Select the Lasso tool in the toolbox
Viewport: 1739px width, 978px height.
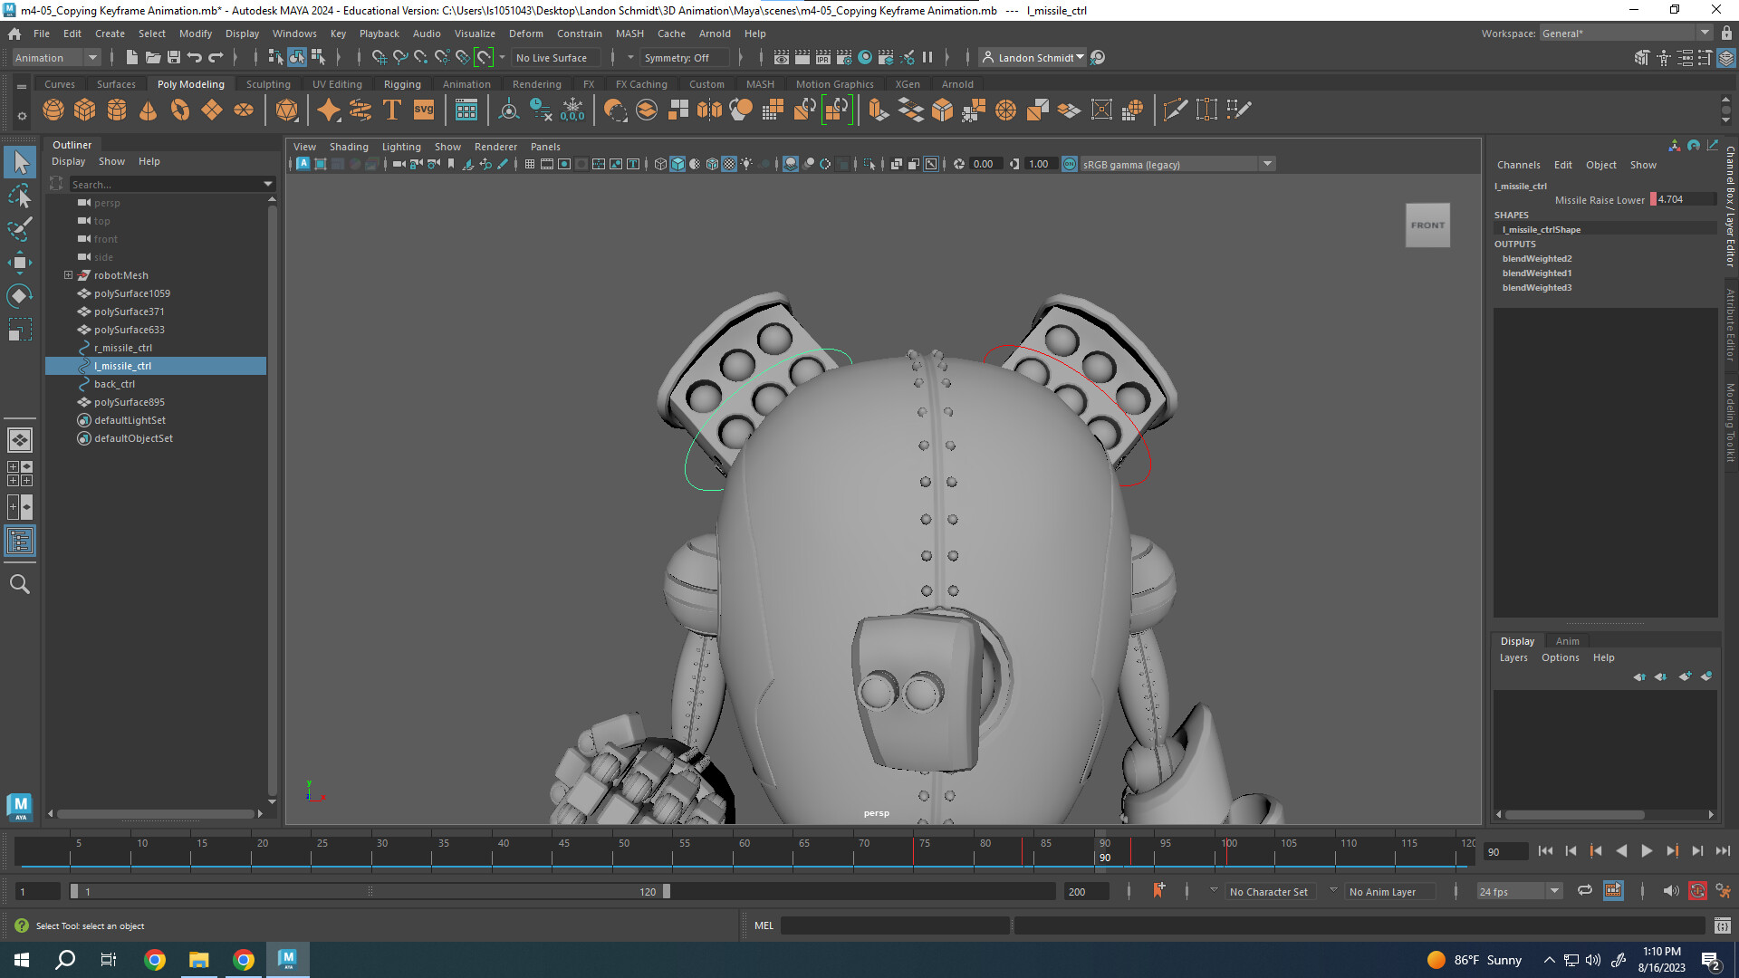tap(20, 196)
